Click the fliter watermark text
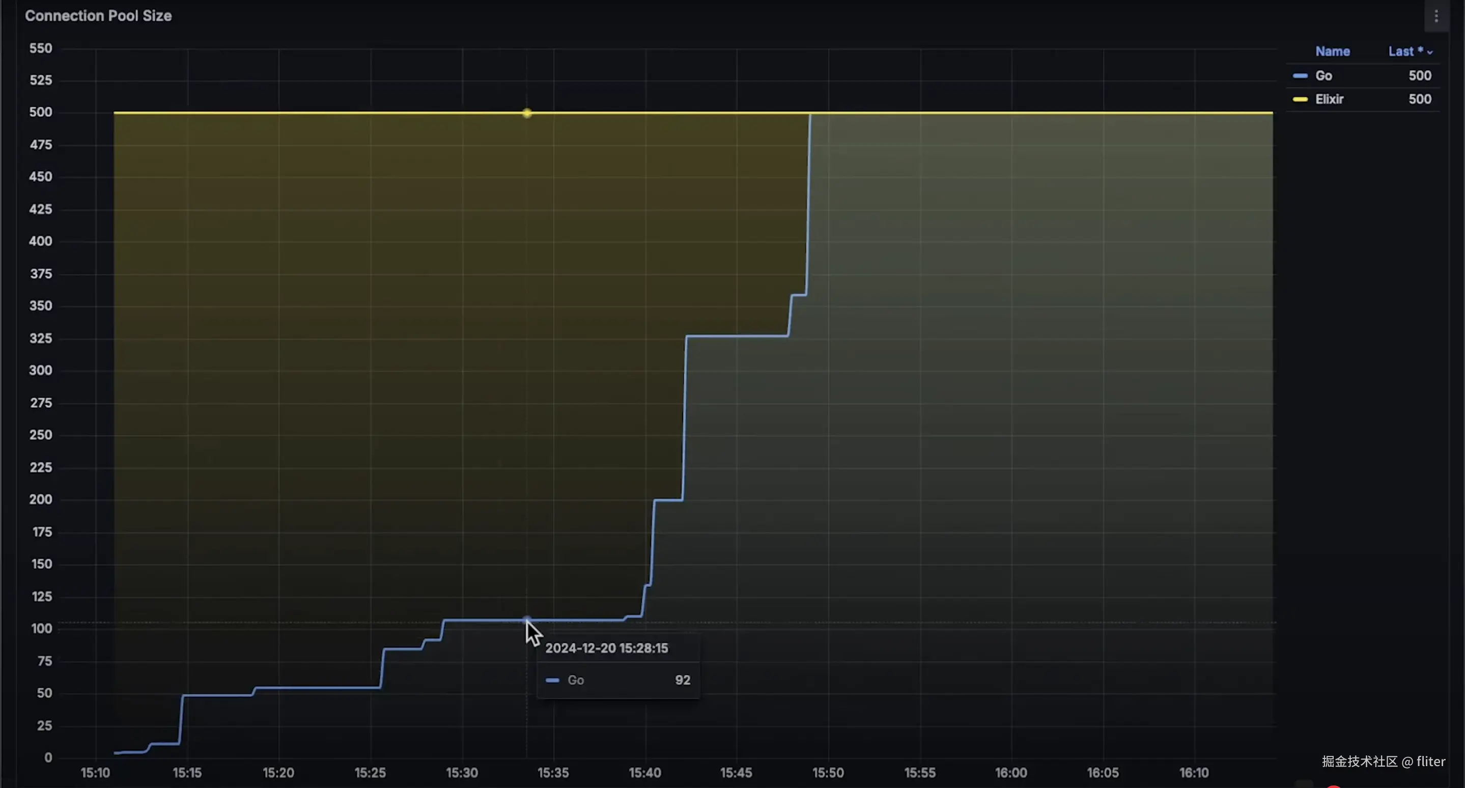Image resolution: width=1465 pixels, height=788 pixels. point(1430,762)
